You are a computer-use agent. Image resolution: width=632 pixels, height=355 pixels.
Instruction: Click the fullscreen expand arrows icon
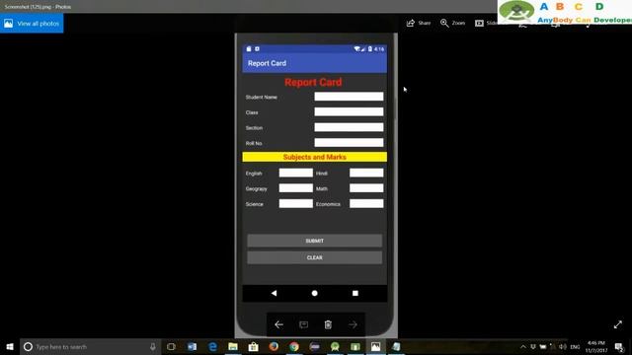(618, 324)
